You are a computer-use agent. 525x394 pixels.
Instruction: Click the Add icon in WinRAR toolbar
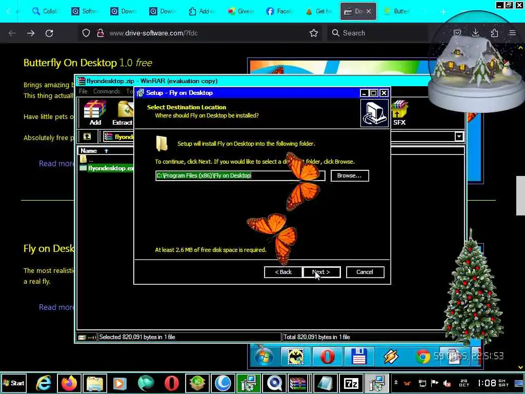(95, 113)
